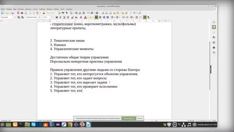Toggle Italic formatting (К)
This screenshot has width=234, height=132.
click(x=60, y=17)
